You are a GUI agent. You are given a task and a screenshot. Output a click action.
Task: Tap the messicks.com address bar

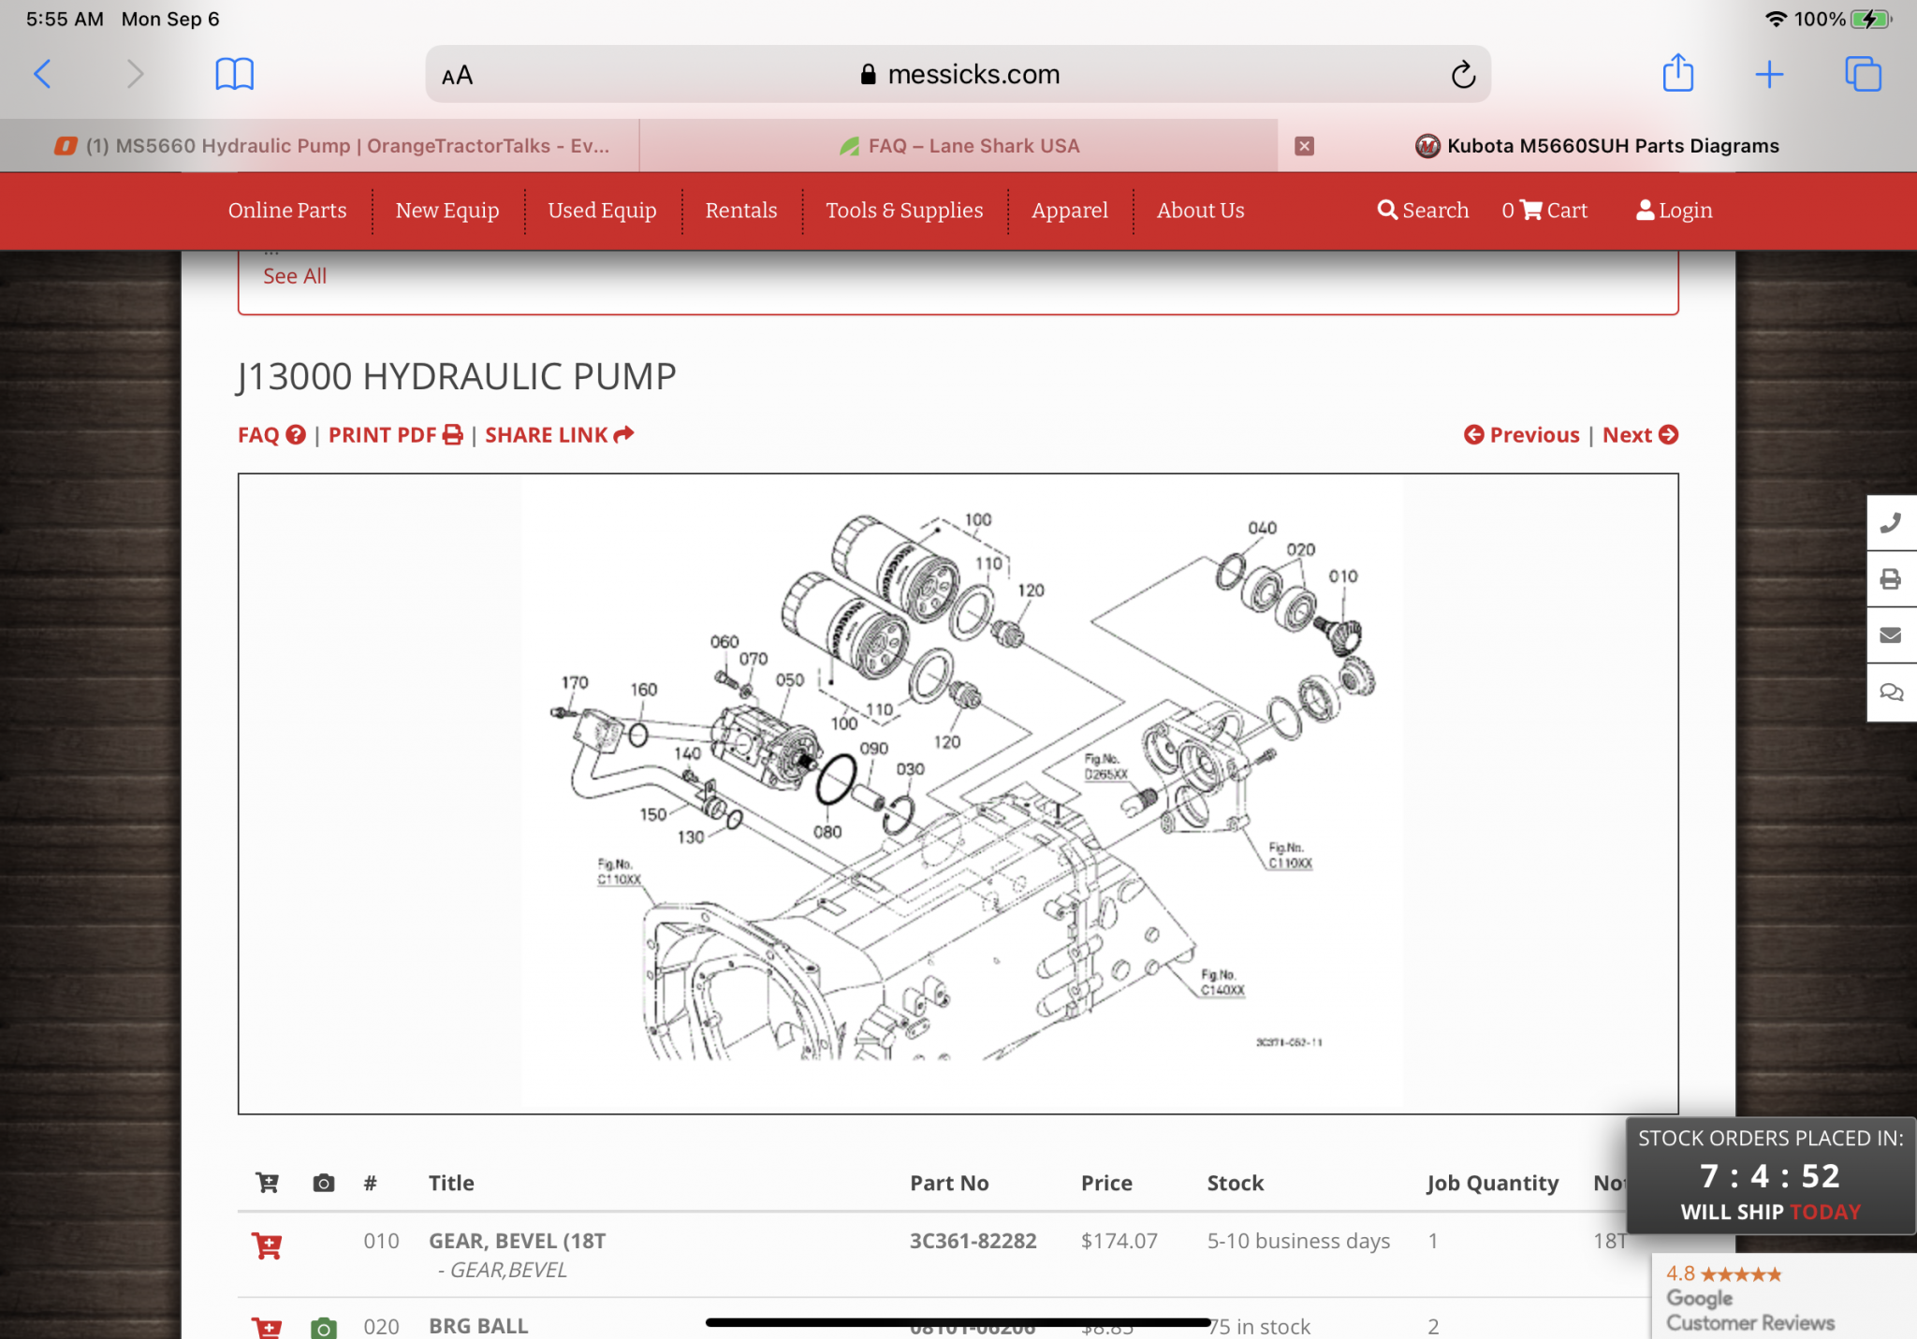point(958,74)
